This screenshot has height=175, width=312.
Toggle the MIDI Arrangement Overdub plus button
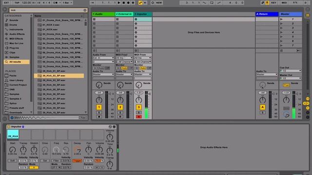pyautogui.click(x=133, y=3)
